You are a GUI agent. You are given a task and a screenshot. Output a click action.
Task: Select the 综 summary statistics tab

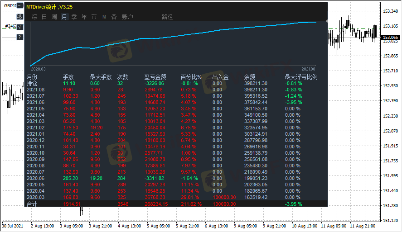(x=34, y=17)
